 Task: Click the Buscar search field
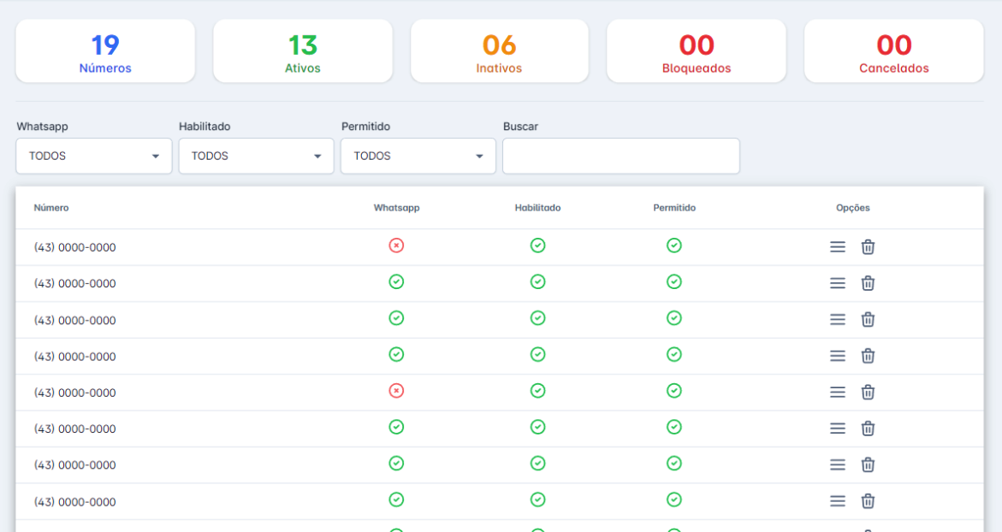[x=620, y=157]
